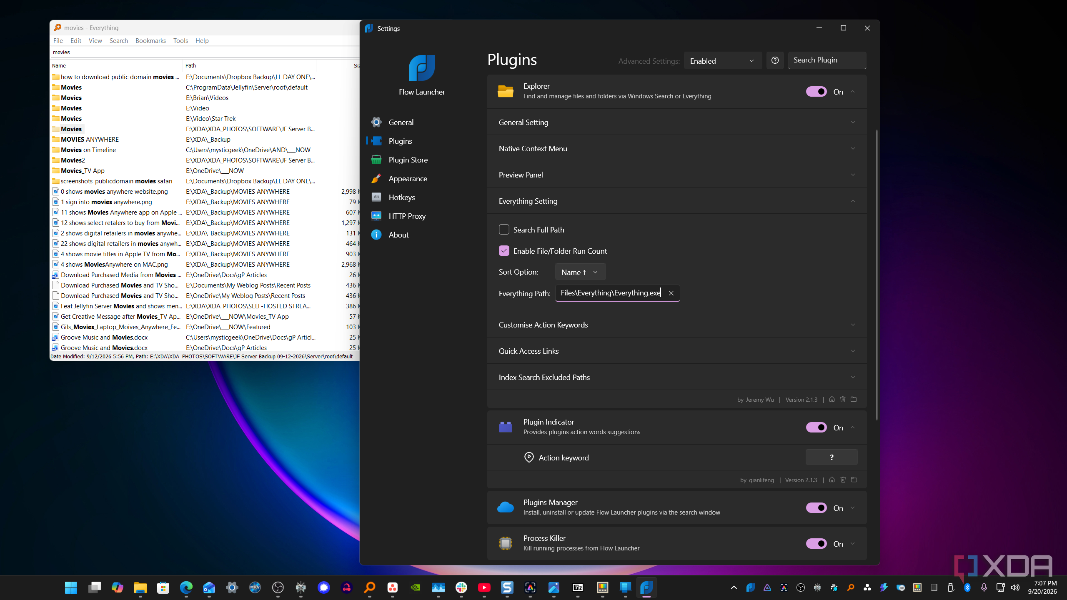The width and height of the screenshot is (1067, 600).
Task: Open the Edit menu in Everything
Action: (x=76, y=40)
